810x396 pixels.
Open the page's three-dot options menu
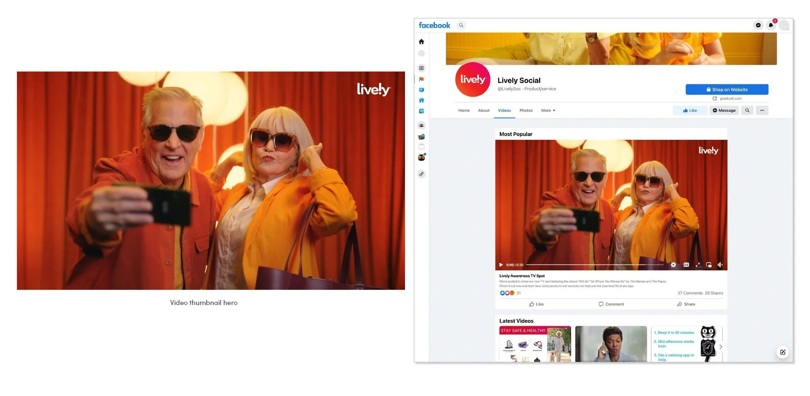[762, 110]
